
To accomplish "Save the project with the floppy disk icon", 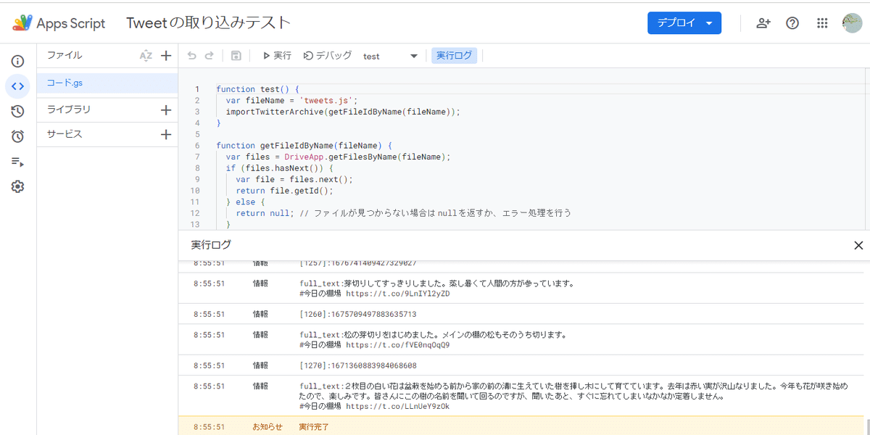I will point(236,56).
